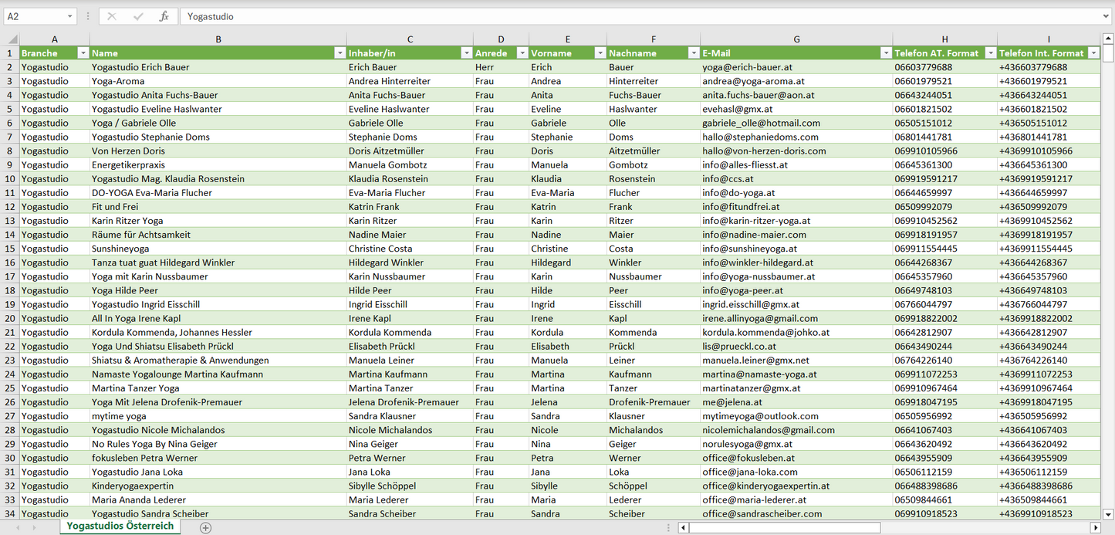
Task: Click the Select All corner triangle
Action: (12, 39)
